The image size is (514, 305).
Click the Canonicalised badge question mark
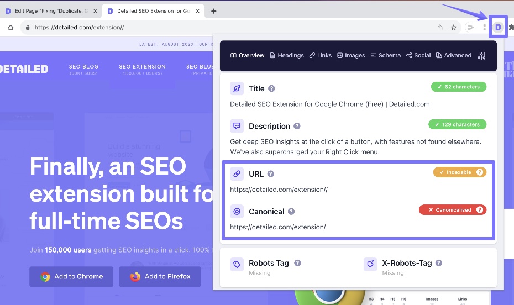[x=480, y=209]
